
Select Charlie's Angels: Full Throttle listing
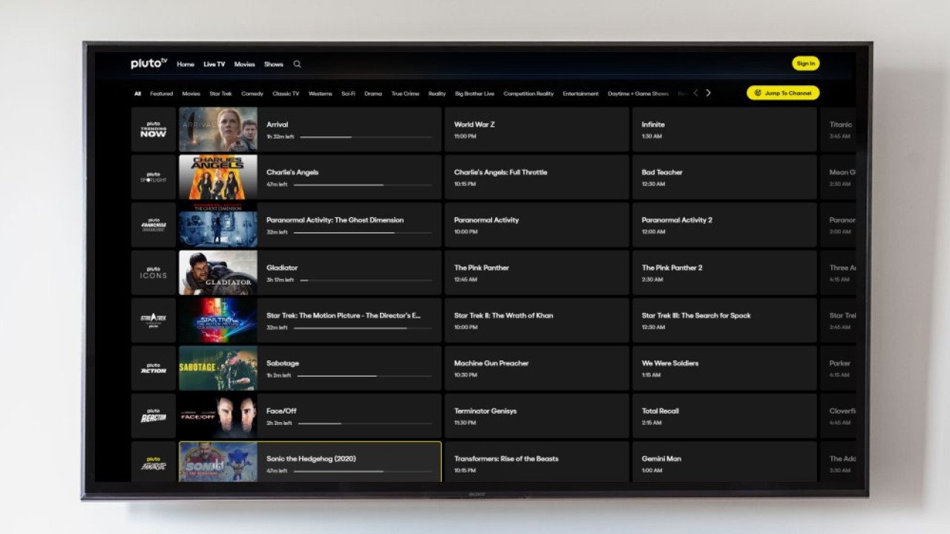[x=537, y=177]
